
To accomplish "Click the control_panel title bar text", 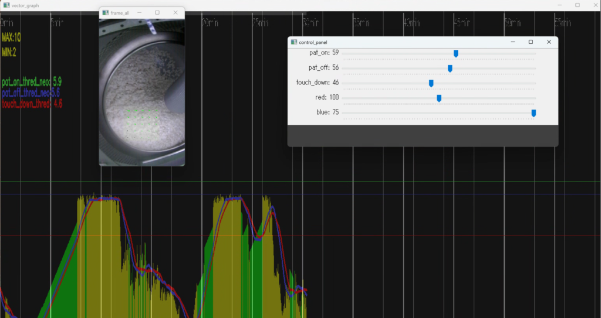I will 313,42.
